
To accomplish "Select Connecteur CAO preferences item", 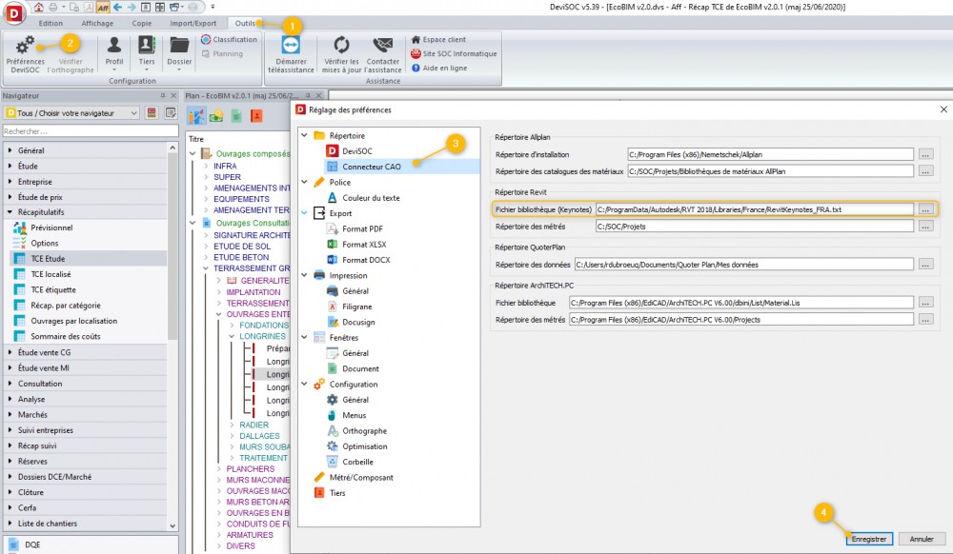I will pyautogui.click(x=372, y=167).
